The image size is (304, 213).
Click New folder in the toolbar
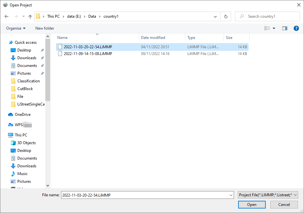[x=45, y=28]
